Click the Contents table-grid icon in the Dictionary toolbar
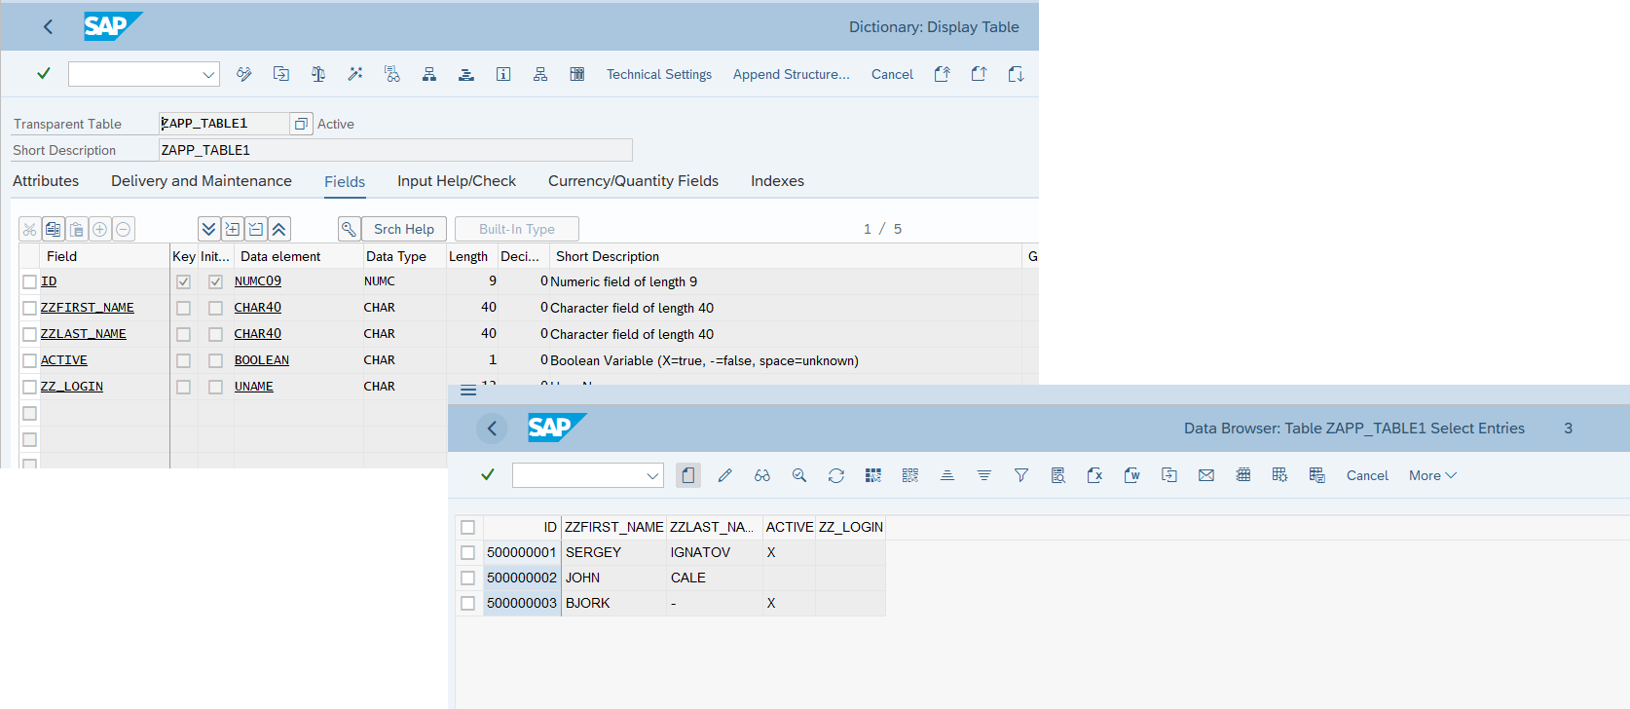1630x709 pixels. coord(577,74)
